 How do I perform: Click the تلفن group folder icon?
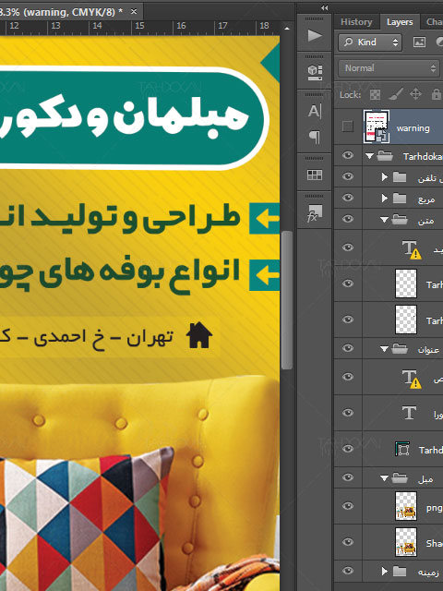[x=400, y=176]
